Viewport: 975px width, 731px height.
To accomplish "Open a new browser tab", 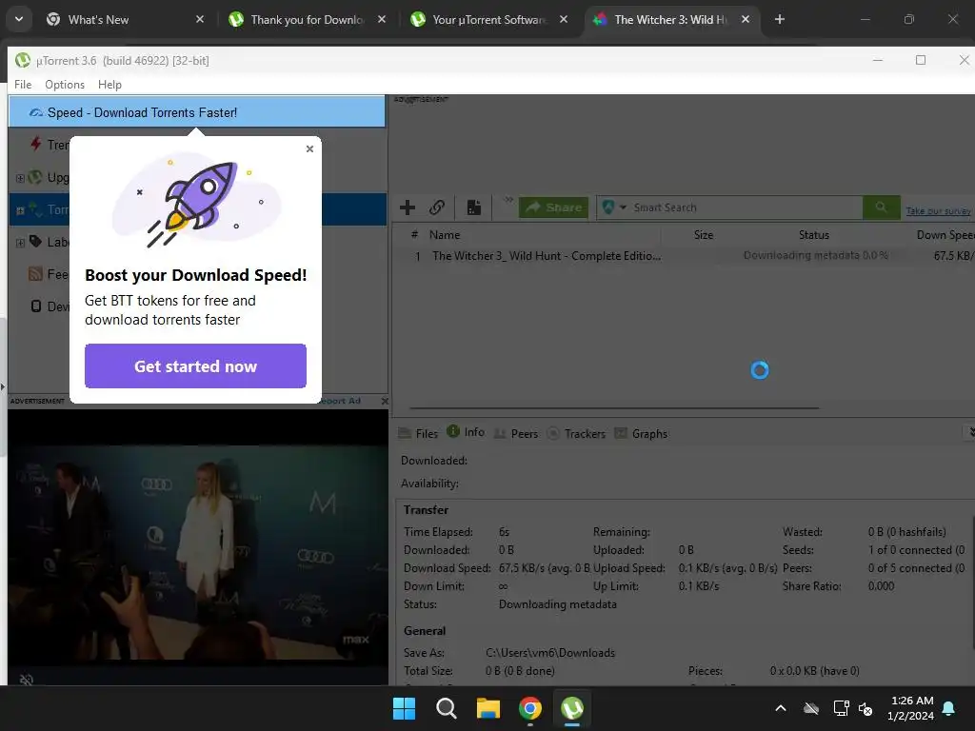I will click(779, 19).
